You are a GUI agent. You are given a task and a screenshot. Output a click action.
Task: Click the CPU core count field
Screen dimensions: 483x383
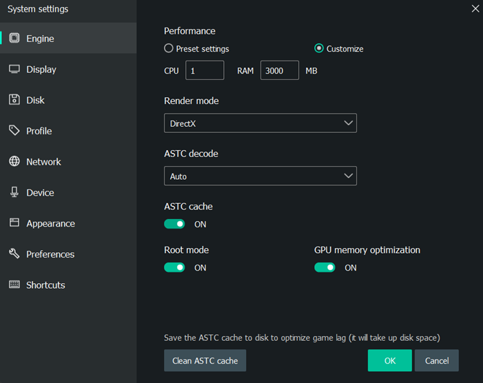pyautogui.click(x=205, y=70)
